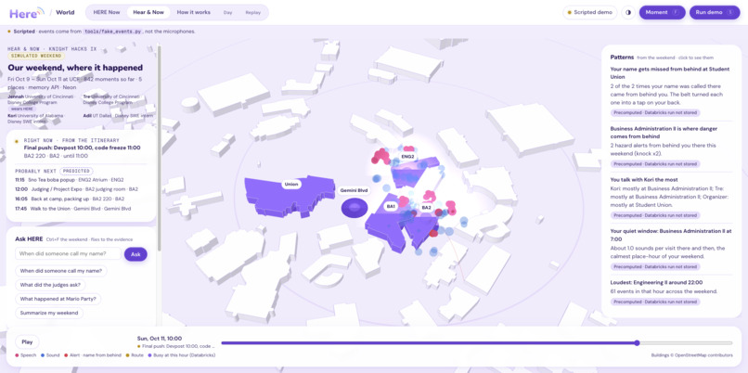
Task: Click the Ask button
Action: 135,254
